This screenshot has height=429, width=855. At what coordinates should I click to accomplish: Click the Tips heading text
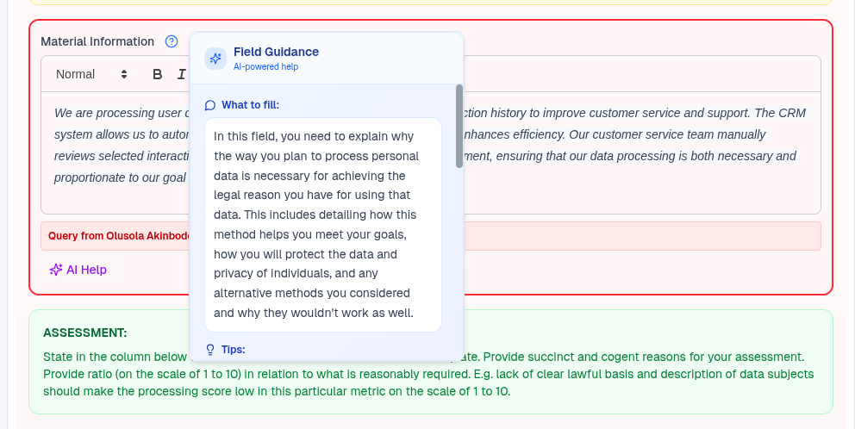click(x=234, y=350)
